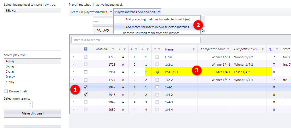Expand row details for match 2951
Image resolution: width=291 pixels, height=128 pixels.
[x=73, y=72]
